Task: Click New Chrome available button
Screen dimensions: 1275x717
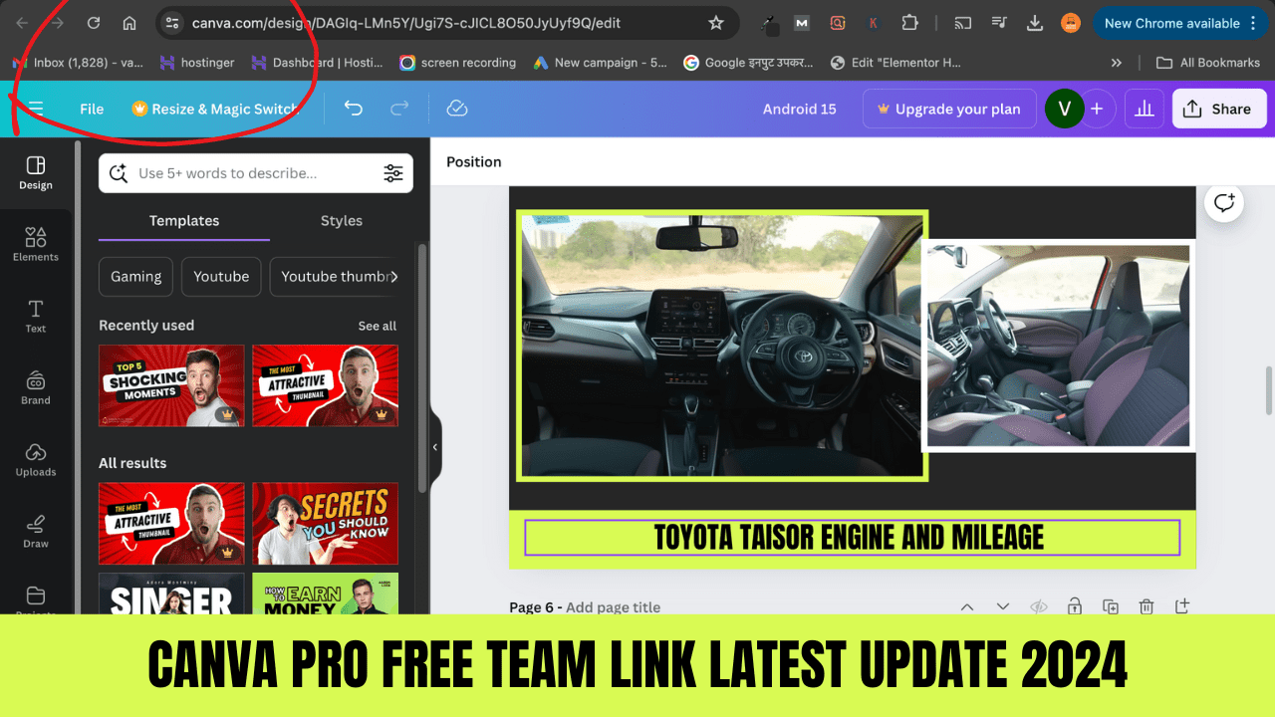Action: pyautogui.click(x=1179, y=23)
